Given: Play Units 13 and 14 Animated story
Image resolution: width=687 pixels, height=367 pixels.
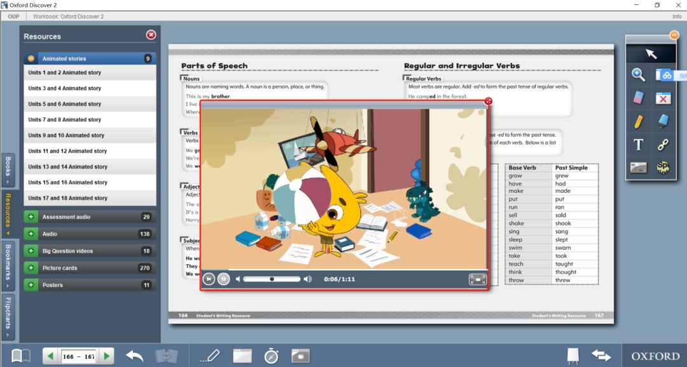Looking at the screenshot, I should tap(90, 167).
